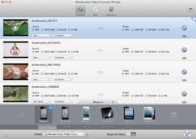The height and width of the screenshot is (139, 196).
Task: Click the media browser icon at top right
Action: click(190, 9)
